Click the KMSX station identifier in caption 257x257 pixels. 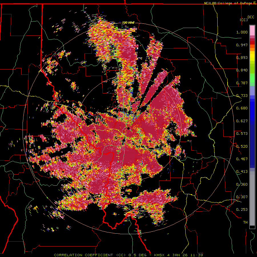160,255
